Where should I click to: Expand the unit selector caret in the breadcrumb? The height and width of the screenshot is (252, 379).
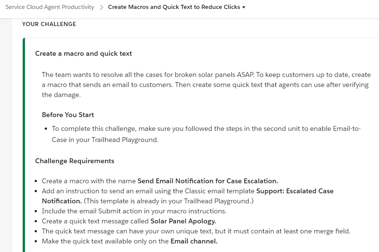tap(244, 7)
